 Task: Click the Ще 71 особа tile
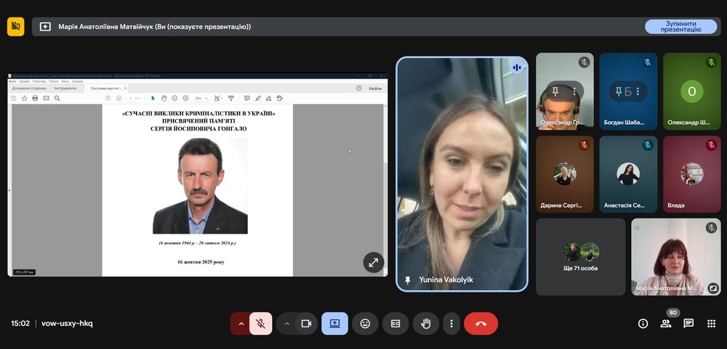point(580,257)
